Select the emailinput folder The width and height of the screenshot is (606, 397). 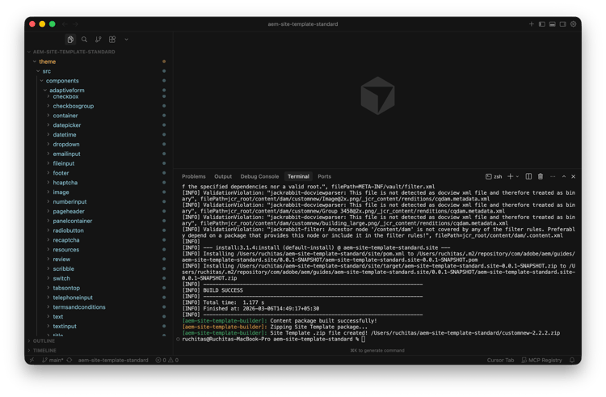99,154
